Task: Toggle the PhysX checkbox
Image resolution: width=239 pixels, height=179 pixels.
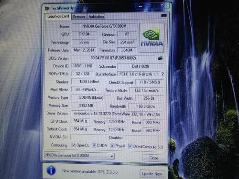Action: click(x=112, y=146)
